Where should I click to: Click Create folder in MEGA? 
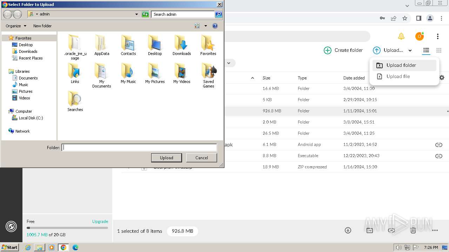(x=343, y=50)
